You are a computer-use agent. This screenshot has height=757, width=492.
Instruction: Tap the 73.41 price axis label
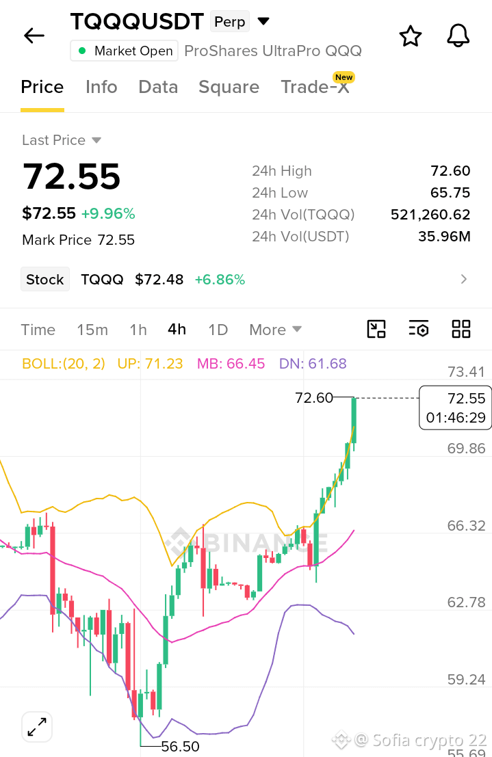coord(467,372)
